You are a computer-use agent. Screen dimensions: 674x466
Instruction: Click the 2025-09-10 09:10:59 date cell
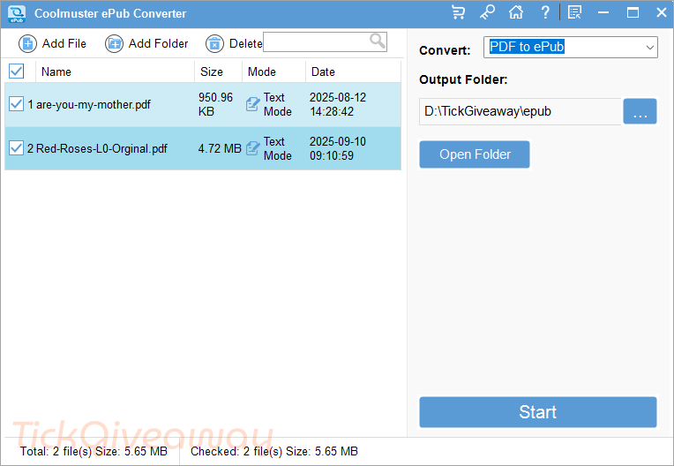coord(338,149)
